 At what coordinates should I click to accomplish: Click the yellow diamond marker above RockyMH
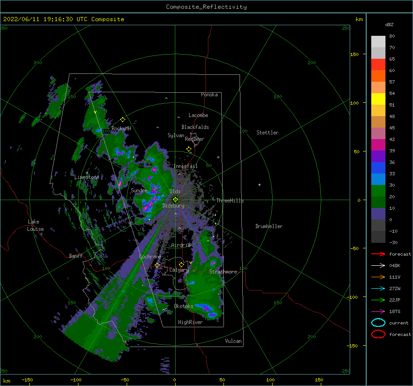click(x=123, y=120)
